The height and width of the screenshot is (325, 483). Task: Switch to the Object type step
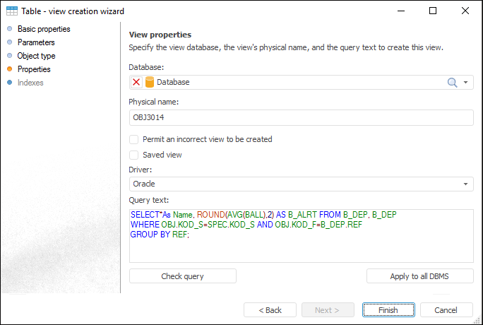pyautogui.click(x=36, y=56)
